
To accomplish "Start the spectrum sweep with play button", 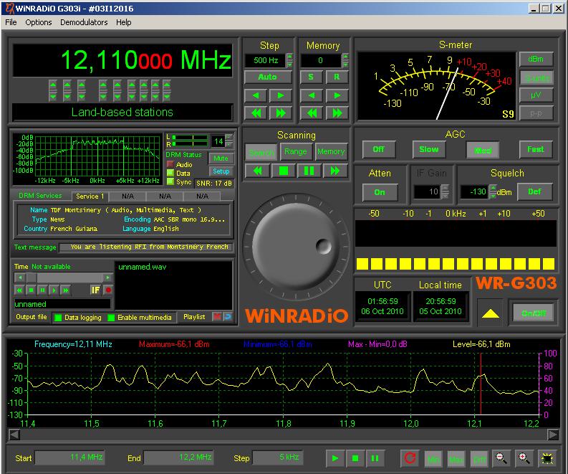I will click(x=335, y=458).
